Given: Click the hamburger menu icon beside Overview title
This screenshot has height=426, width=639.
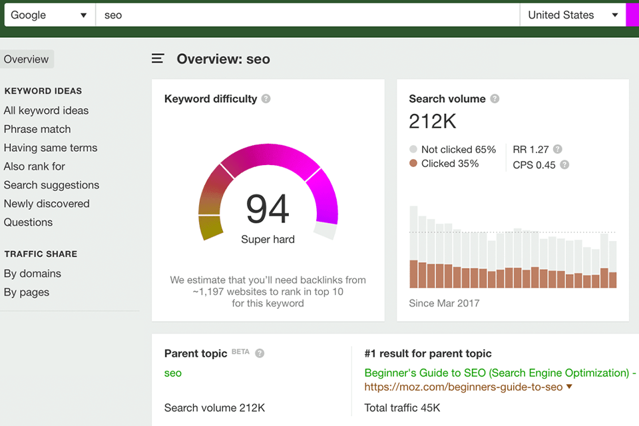Looking at the screenshot, I should pyautogui.click(x=158, y=59).
